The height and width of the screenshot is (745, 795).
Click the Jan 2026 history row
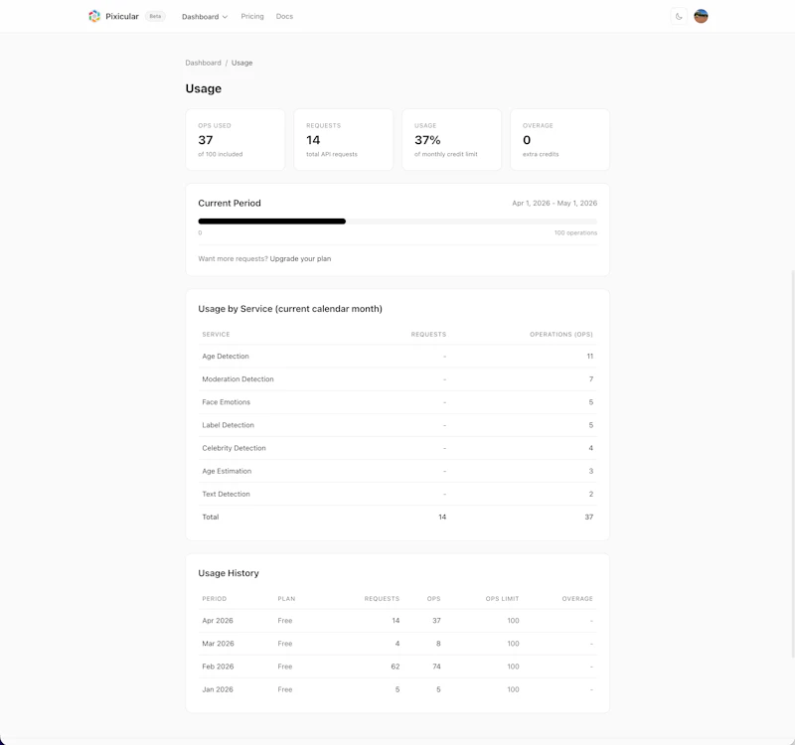click(397, 689)
